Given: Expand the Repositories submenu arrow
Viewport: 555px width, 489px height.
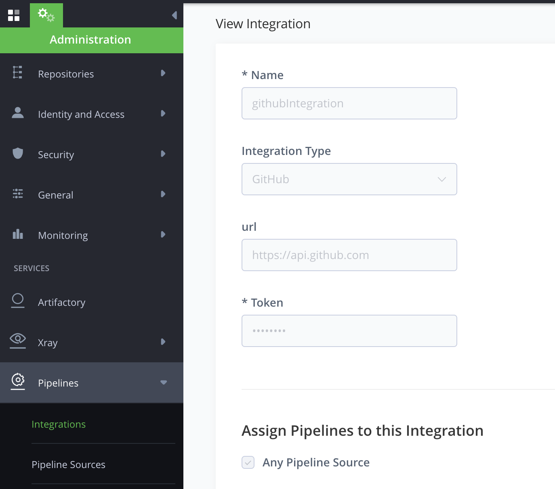Looking at the screenshot, I should tap(163, 73).
